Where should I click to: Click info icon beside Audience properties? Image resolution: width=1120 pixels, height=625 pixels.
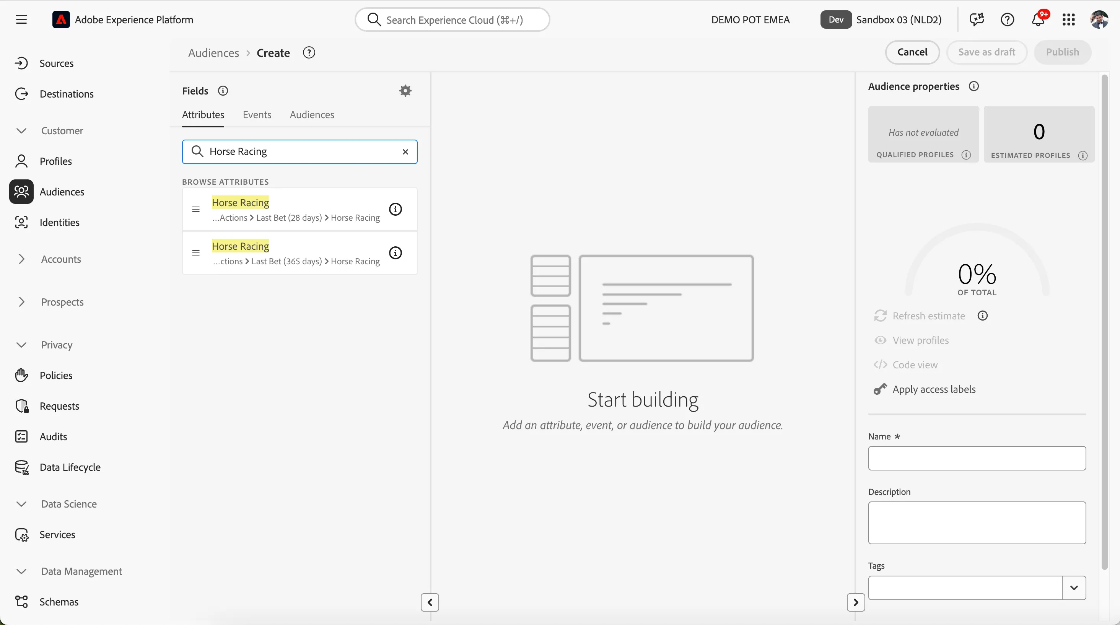pyautogui.click(x=973, y=86)
